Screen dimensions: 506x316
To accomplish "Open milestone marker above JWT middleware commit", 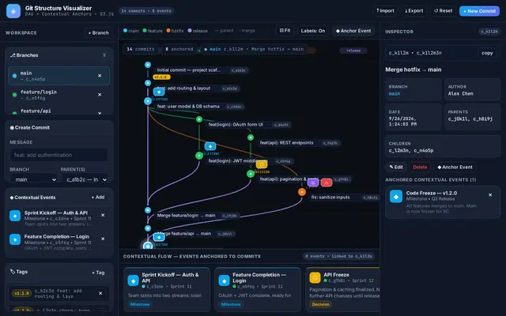I will point(210,146).
